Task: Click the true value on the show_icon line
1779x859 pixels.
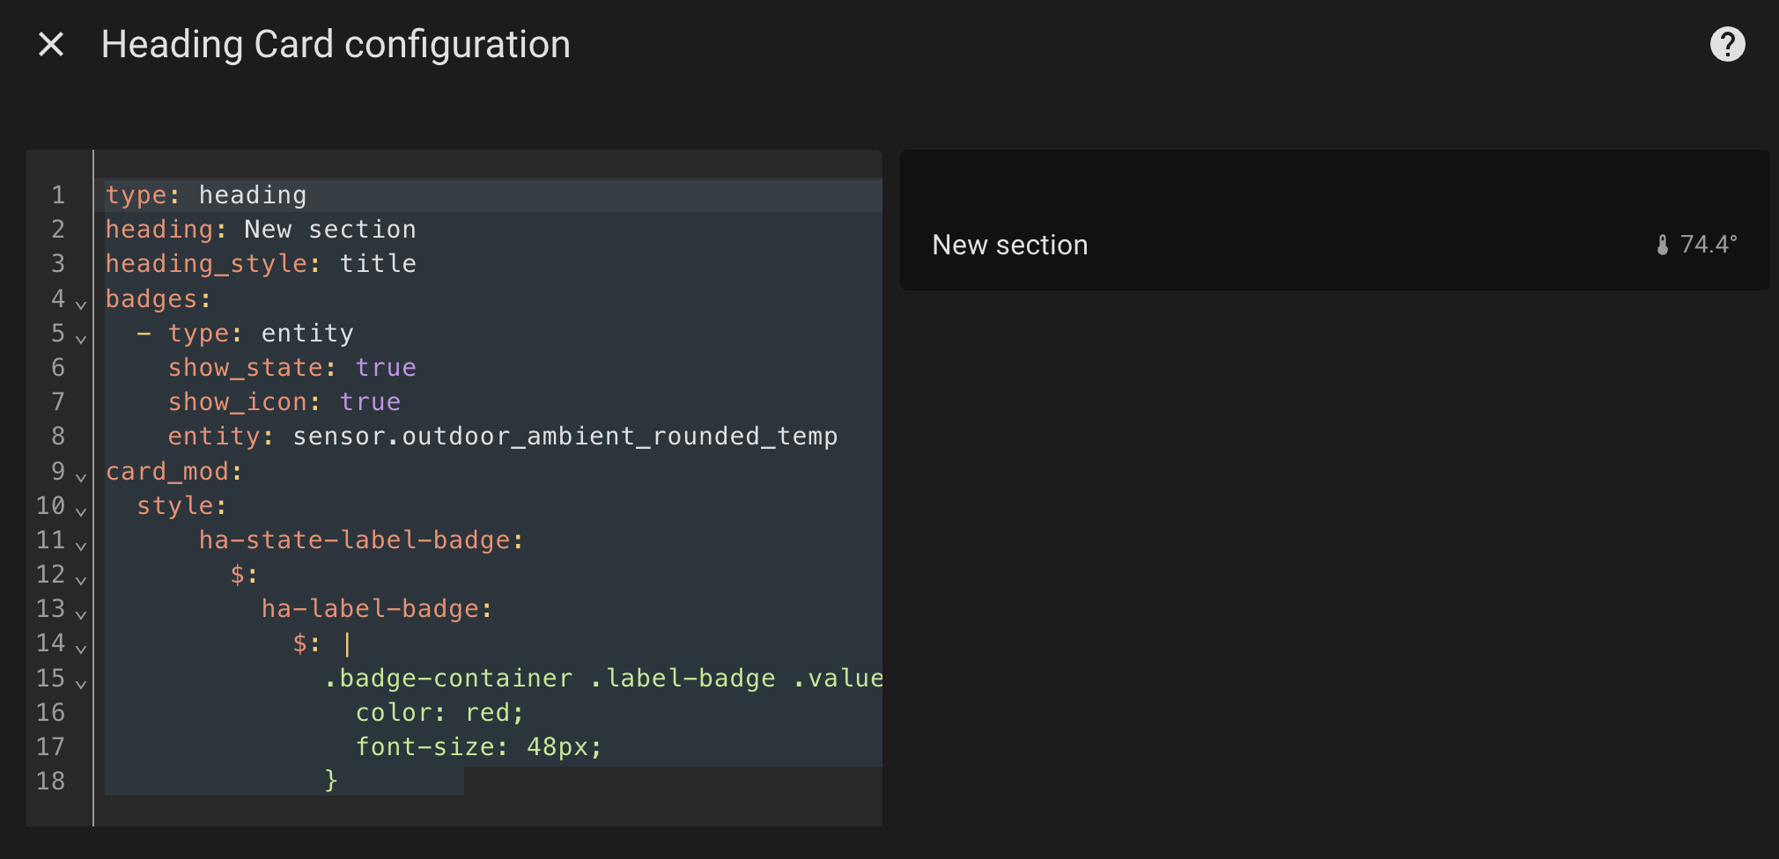Action: (x=370, y=401)
